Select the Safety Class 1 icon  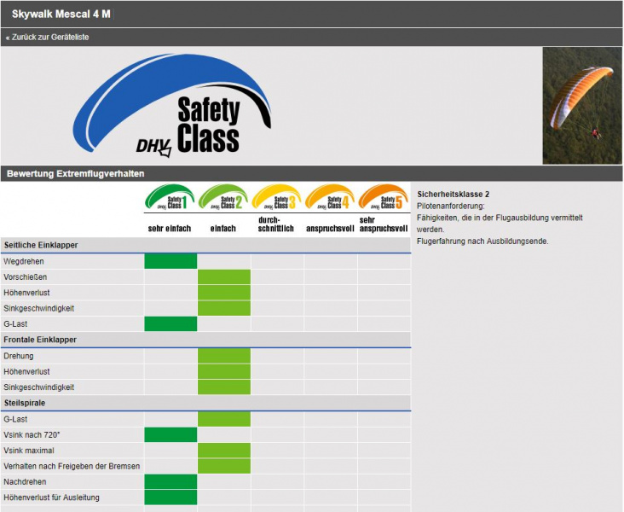tap(170, 197)
